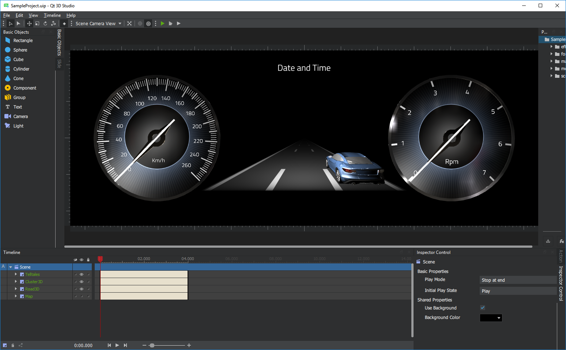Toggle visibility of the Road3D layer
566x350 pixels.
click(82, 289)
